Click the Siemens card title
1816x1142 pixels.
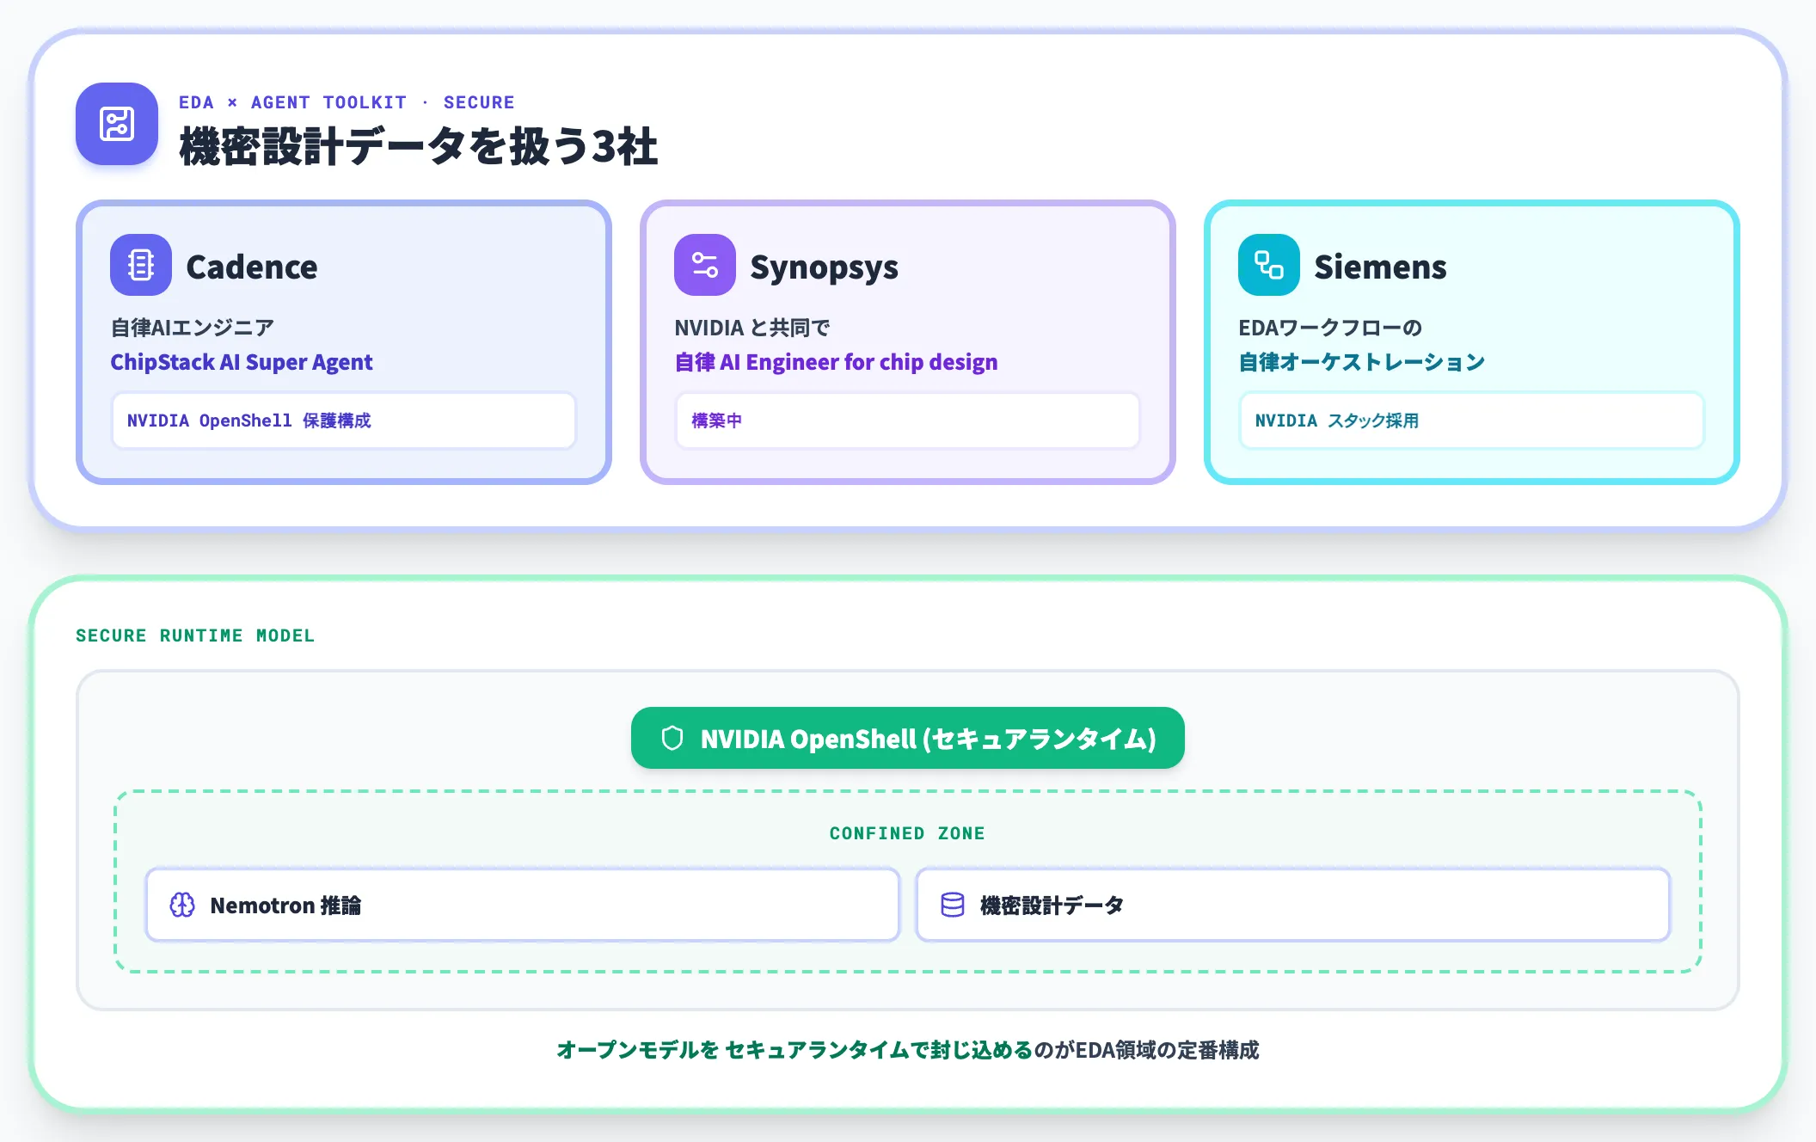[x=1380, y=267]
